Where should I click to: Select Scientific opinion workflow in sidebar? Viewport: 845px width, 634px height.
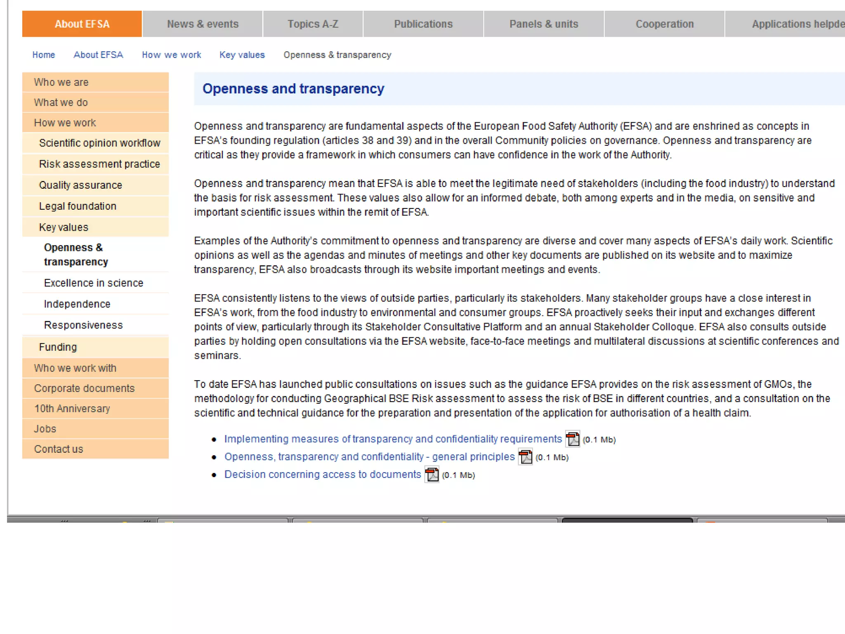(99, 143)
